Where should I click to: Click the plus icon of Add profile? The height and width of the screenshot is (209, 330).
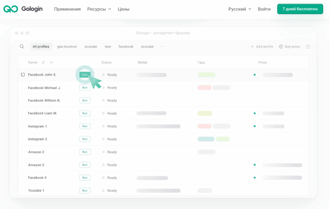(252, 47)
